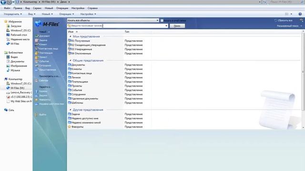Image resolution: width=305 pixels, height=171 pixels.
Task: Collapse the 'Мои представления' group
Action: [70, 37]
